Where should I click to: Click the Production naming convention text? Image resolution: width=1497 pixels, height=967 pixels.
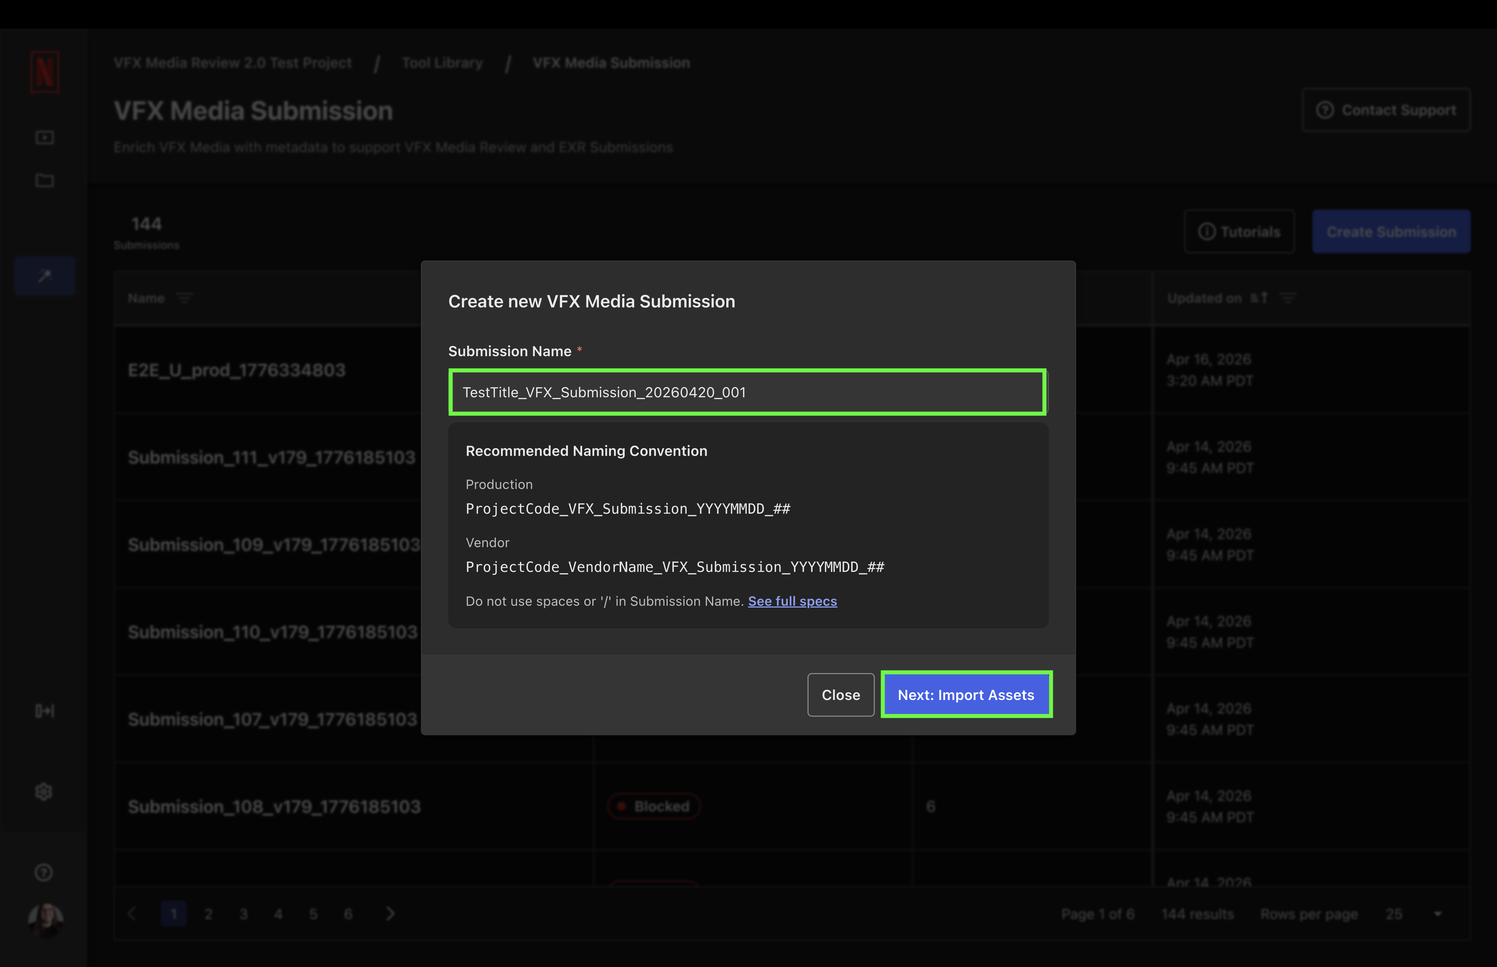(628, 509)
